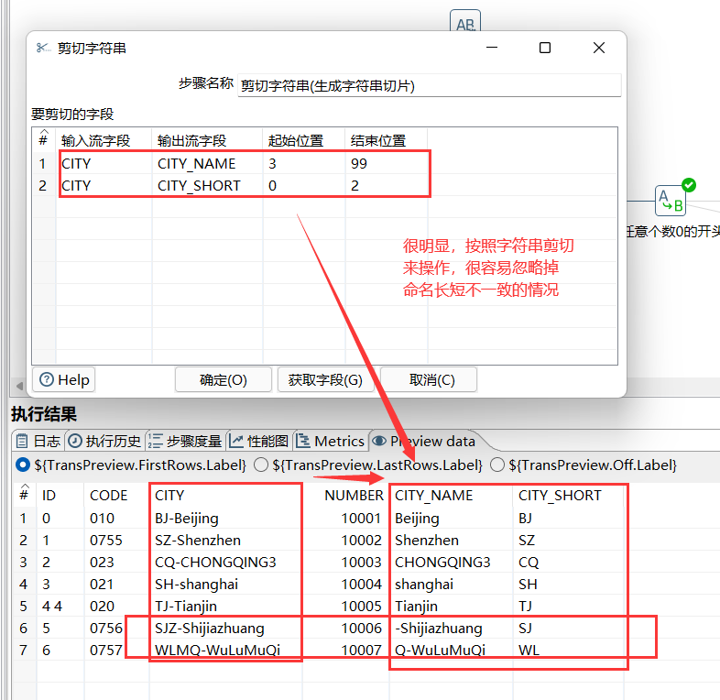This screenshot has width=720, height=700.
Task: Close the 剪切字符串 dialog
Action: tap(599, 48)
